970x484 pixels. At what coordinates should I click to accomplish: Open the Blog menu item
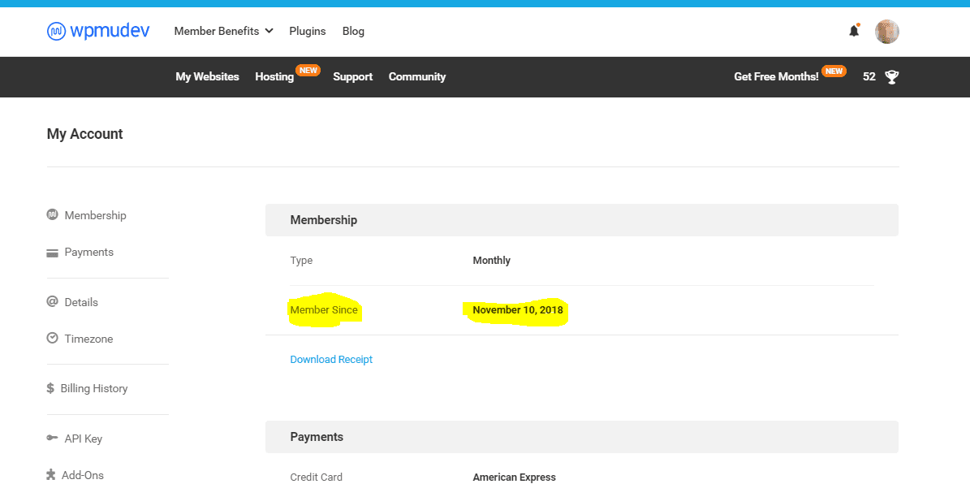pos(353,31)
